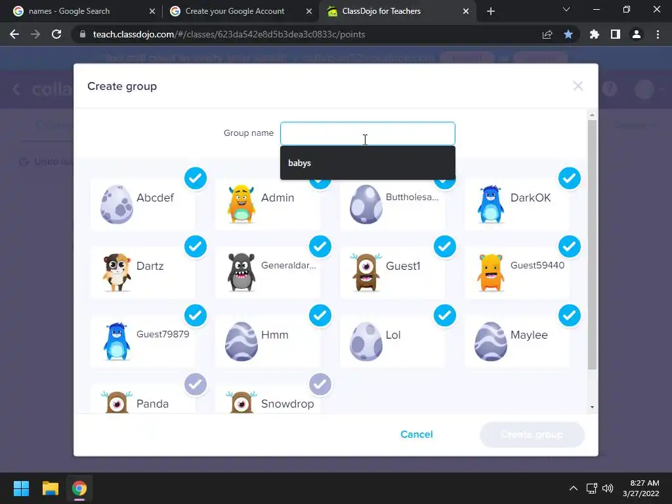Viewport: 672px width, 504px height.
Task: Click DarkOK's blue monster avatar
Action: [491, 204]
